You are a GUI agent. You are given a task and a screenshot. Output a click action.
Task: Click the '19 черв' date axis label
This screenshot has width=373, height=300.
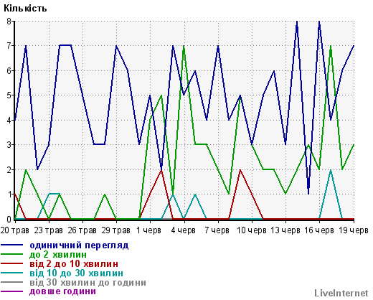pyautogui.click(x=354, y=230)
